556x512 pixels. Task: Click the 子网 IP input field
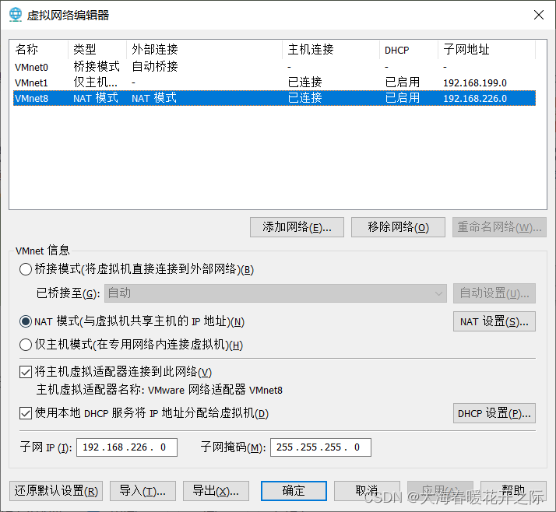(127, 447)
